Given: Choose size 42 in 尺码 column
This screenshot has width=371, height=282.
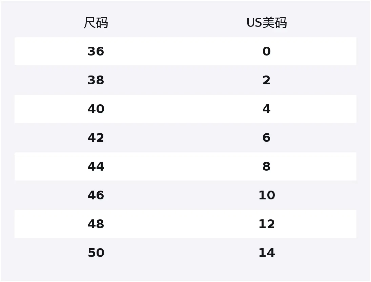Looking at the screenshot, I should pos(96,138).
